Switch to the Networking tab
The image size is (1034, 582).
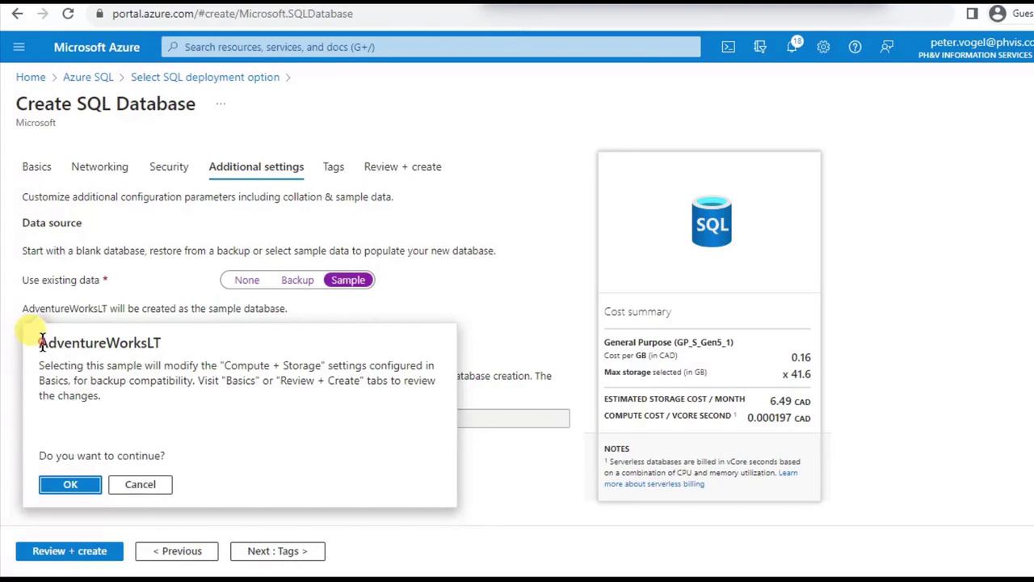click(x=99, y=167)
